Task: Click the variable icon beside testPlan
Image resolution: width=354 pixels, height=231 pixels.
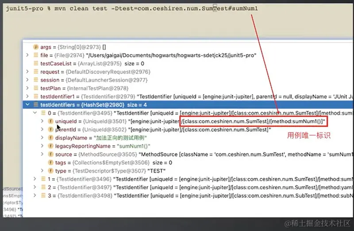Action: (x=36, y=88)
